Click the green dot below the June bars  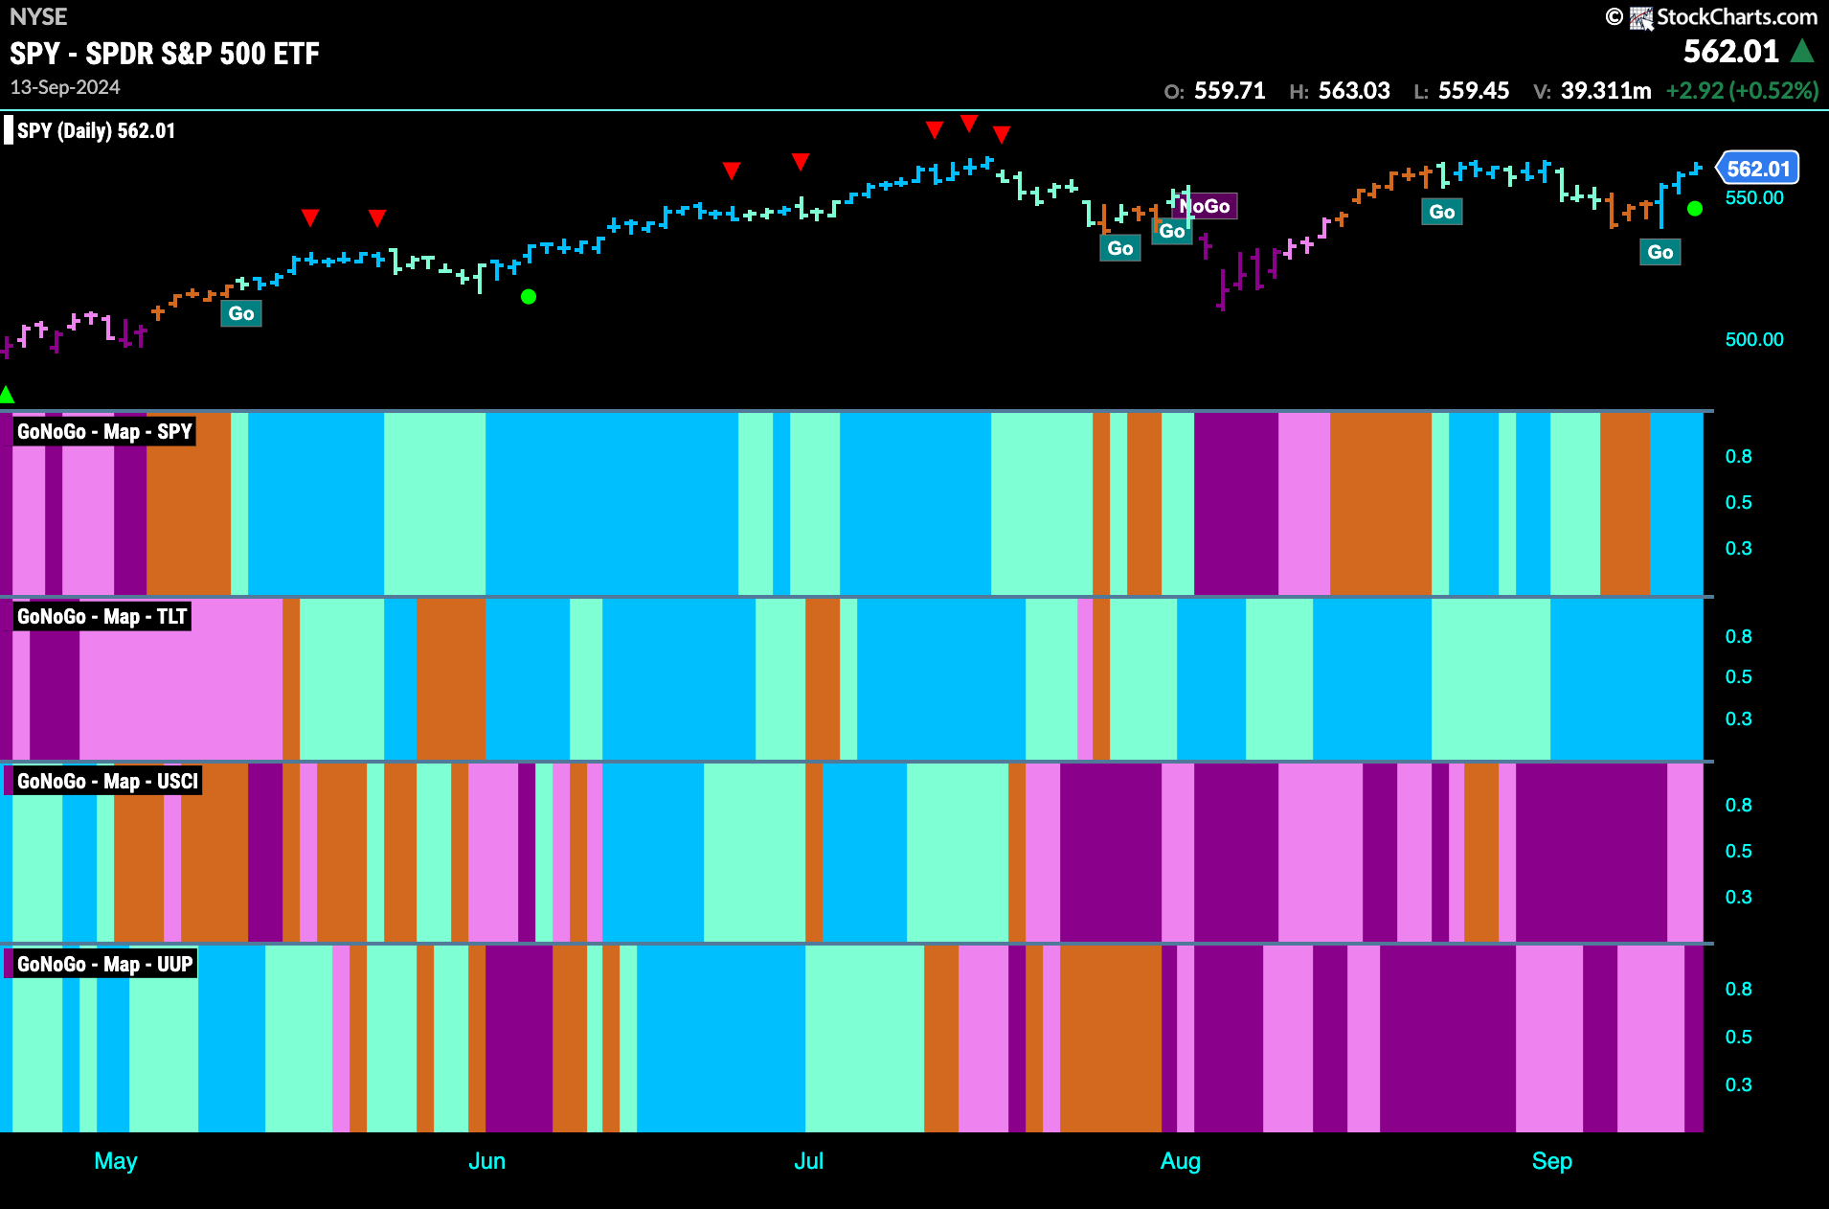coord(529,297)
